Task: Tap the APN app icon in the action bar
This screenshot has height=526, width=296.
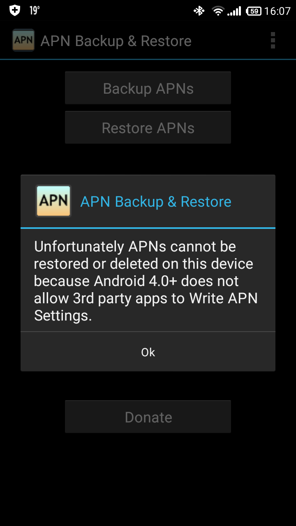Action: tap(23, 40)
